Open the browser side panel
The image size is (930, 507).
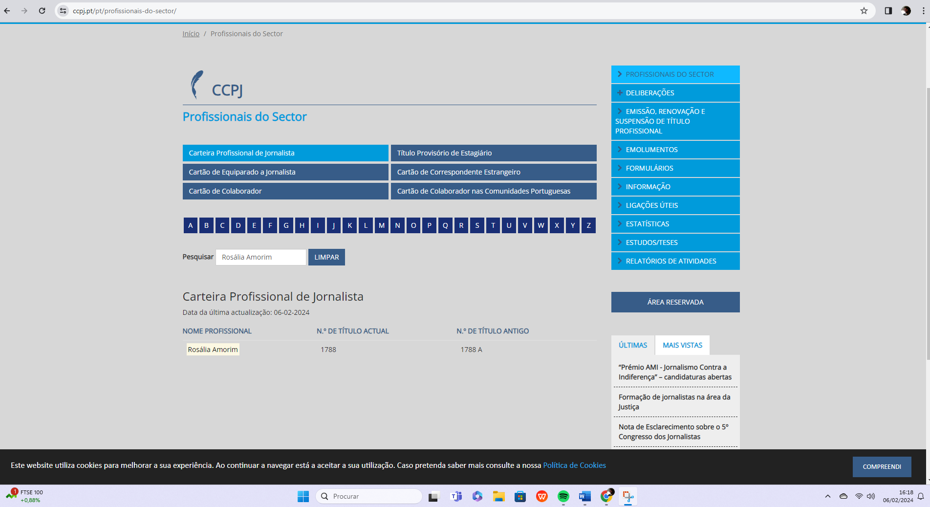coord(888,11)
